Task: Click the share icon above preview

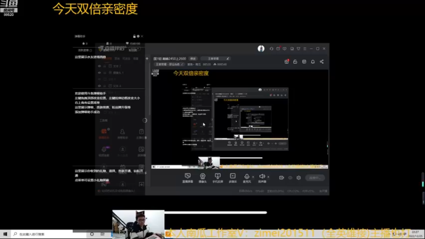Action: 322,62
